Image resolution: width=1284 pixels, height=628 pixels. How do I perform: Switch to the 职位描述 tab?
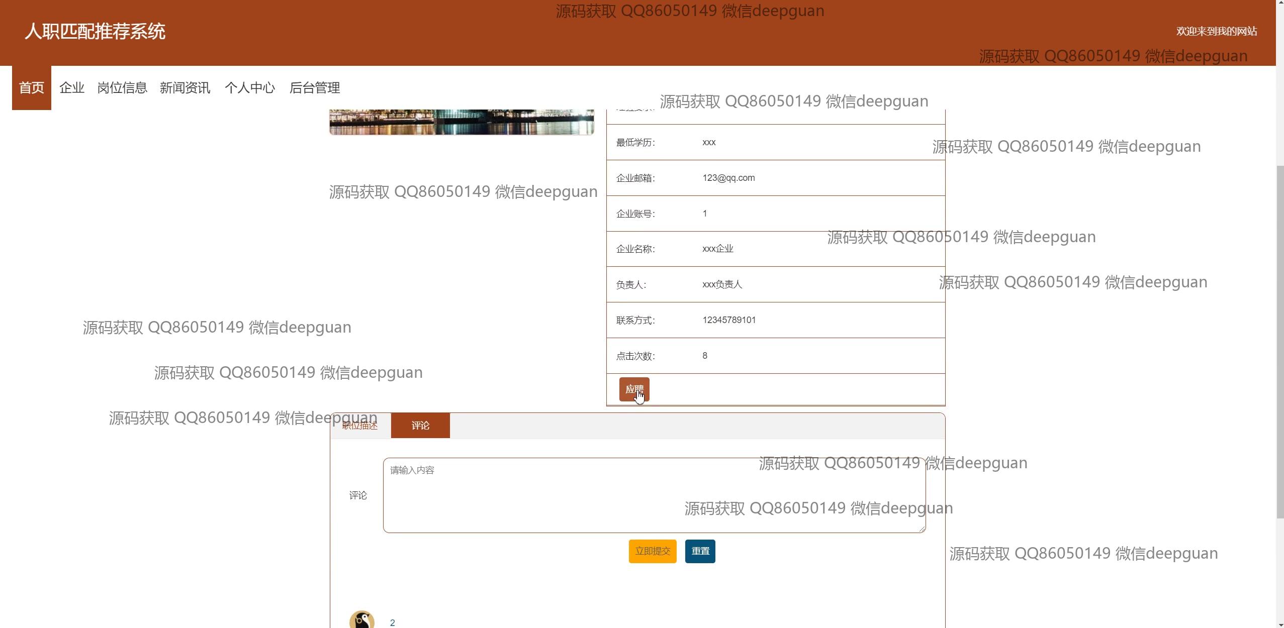pos(360,426)
